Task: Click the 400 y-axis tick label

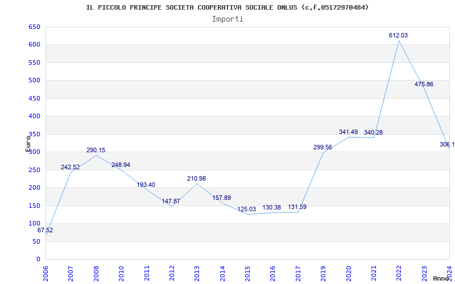Action: click(34, 116)
